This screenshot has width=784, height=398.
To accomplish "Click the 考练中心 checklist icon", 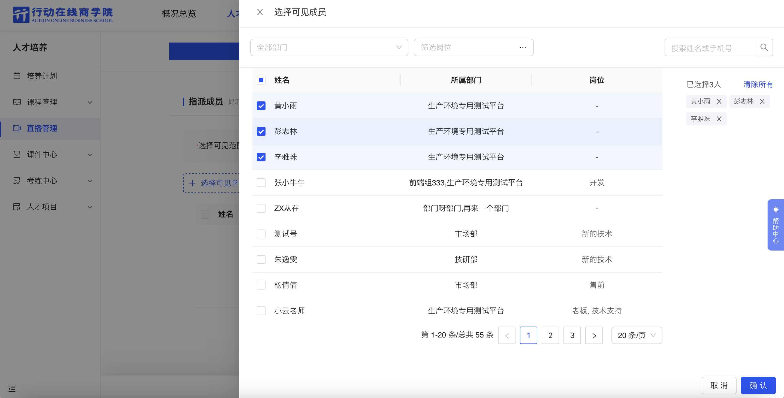I will (17, 180).
